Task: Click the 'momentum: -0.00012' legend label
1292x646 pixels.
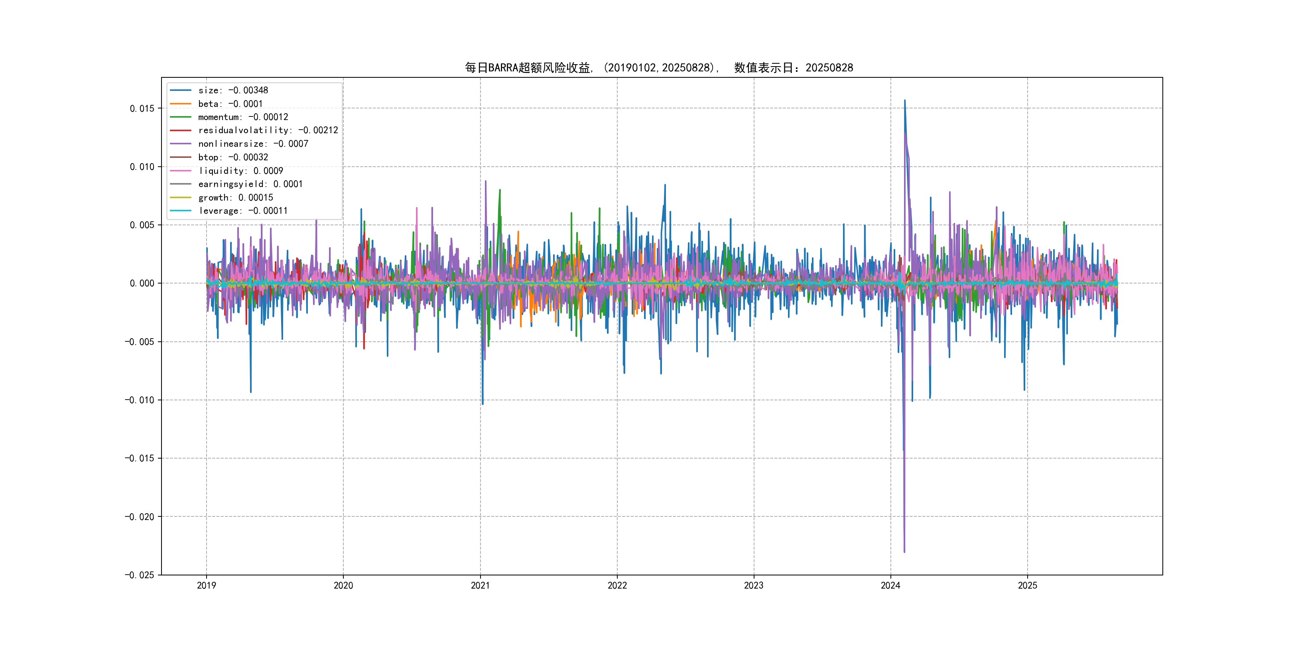Action: (243, 117)
